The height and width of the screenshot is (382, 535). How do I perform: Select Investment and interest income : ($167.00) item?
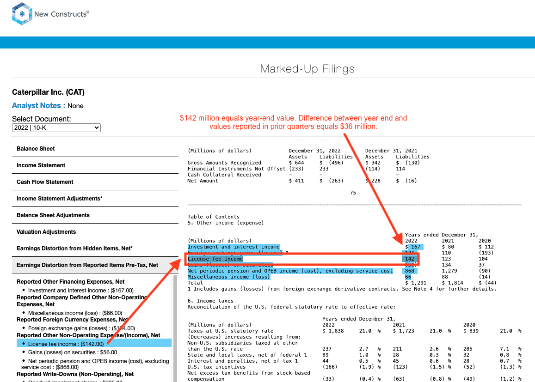click(x=81, y=291)
